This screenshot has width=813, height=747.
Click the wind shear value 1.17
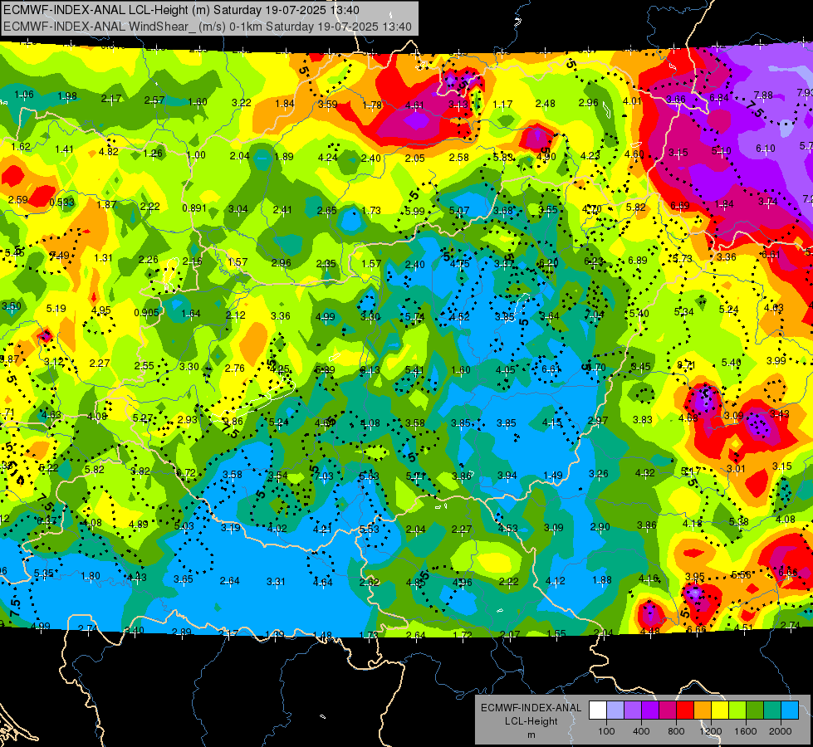[502, 105]
